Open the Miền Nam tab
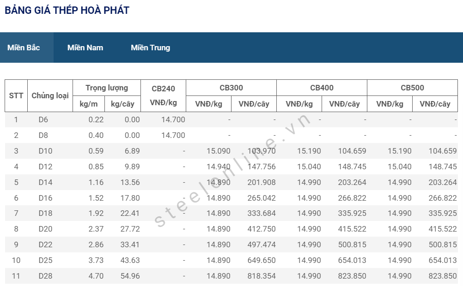Image resolution: width=463 pixels, height=286 pixels. click(85, 48)
